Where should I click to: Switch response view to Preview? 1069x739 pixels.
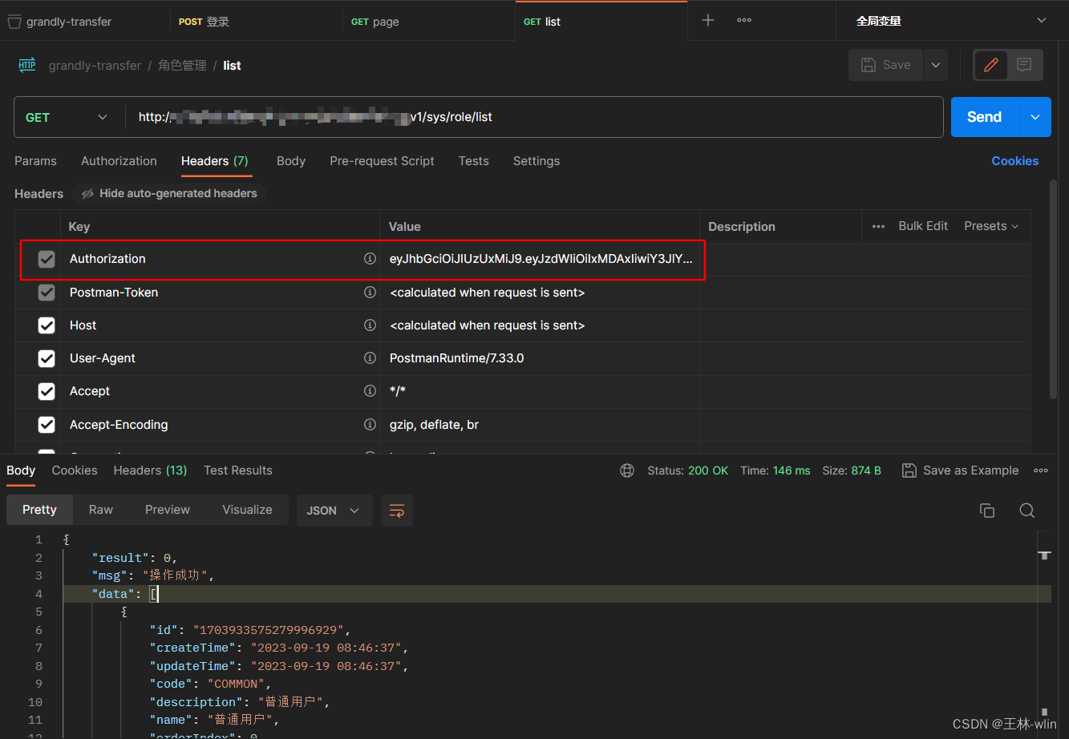point(168,510)
